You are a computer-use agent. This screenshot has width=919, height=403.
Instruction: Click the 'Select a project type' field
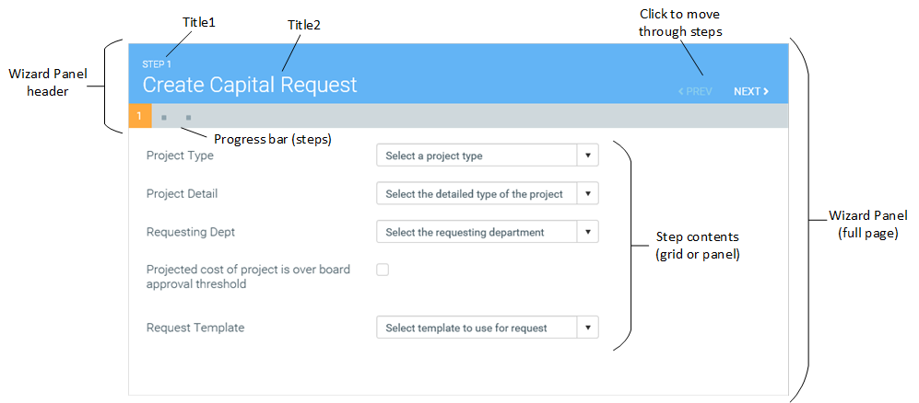point(477,155)
